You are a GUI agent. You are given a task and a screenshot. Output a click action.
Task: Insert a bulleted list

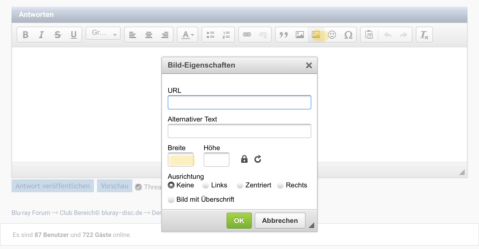tap(210, 35)
